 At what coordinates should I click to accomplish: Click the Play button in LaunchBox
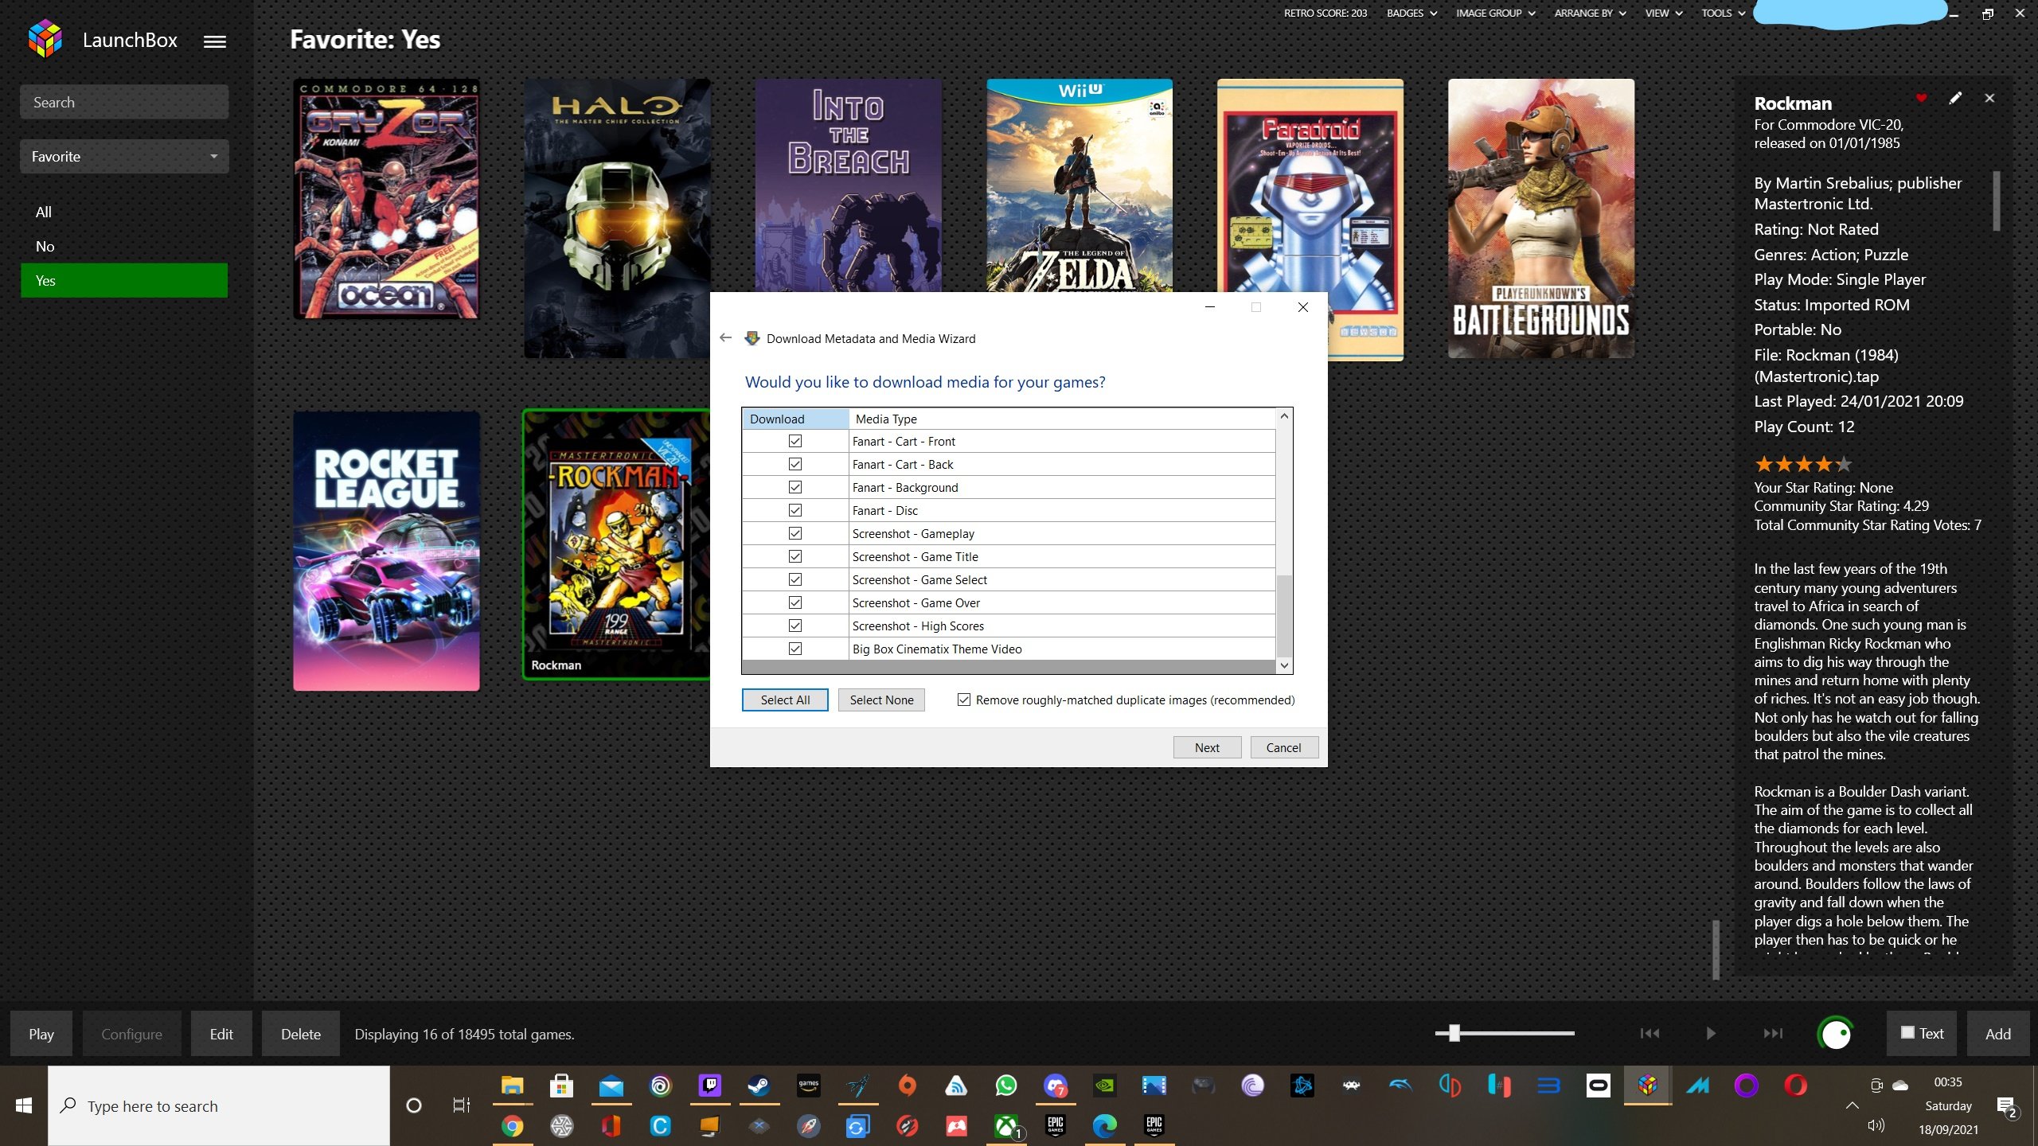(41, 1033)
